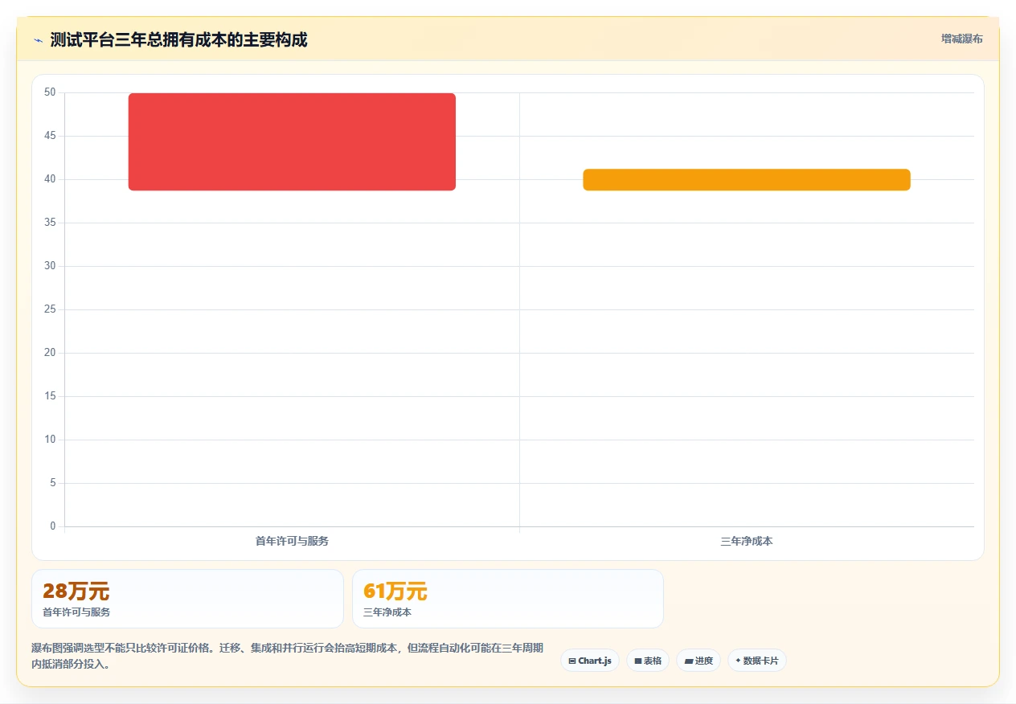Click the 40 y-axis tick label
The height and width of the screenshot is (704, 1016).
(x=50, y=179)
